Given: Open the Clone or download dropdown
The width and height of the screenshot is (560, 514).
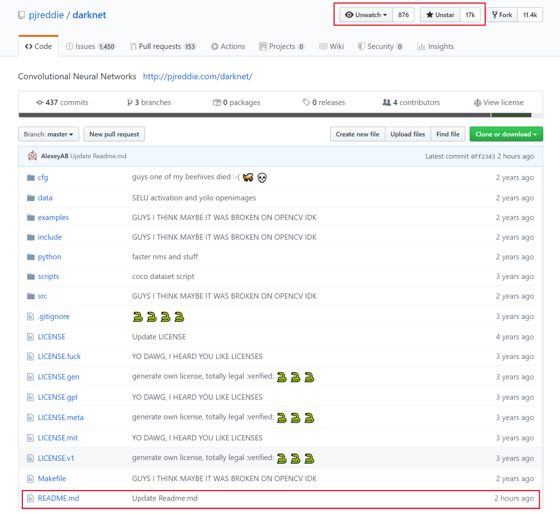Looking at the screenshot, I should click(x=506, y=134).
